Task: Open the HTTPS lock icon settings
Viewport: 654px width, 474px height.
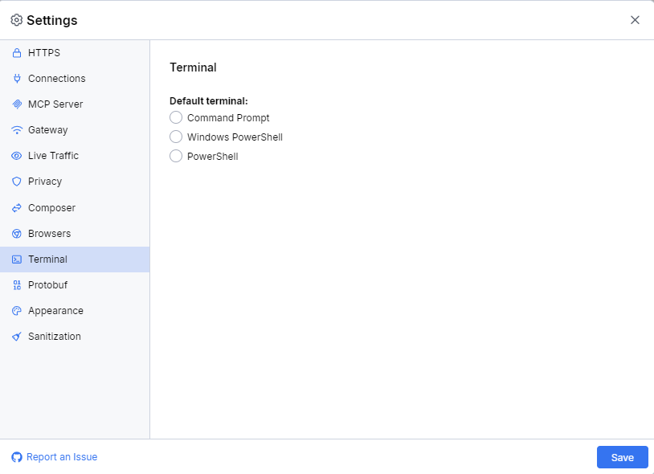Action: click(16, 52)
